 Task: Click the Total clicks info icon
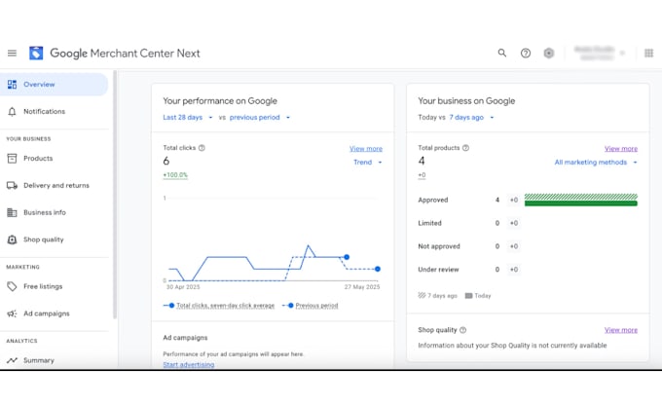tap(202, 148)
